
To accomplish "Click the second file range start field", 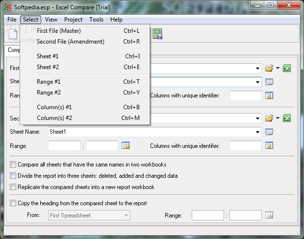I will (x=64, y=145).
